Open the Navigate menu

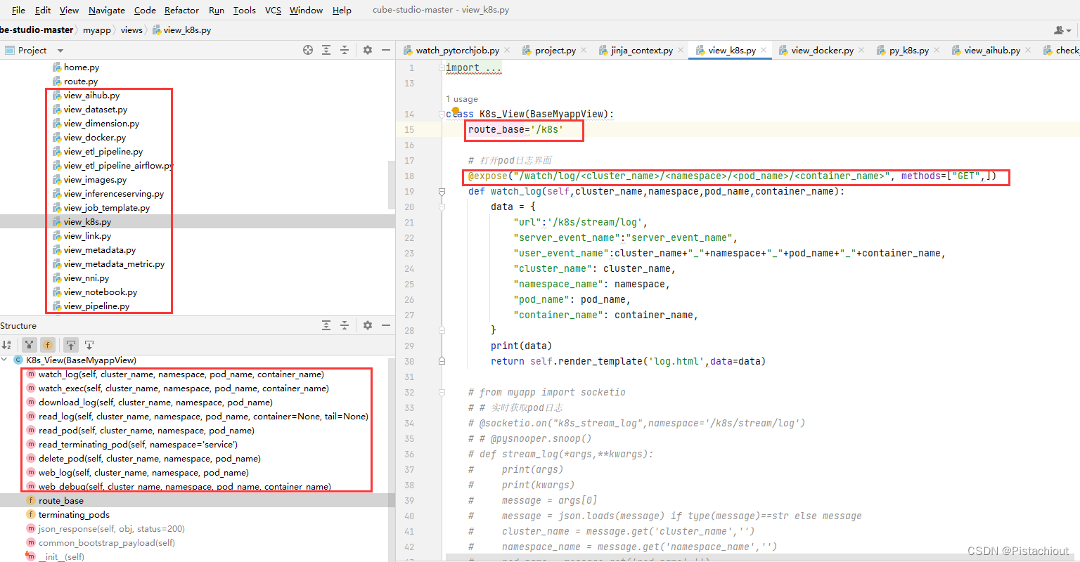107,10
